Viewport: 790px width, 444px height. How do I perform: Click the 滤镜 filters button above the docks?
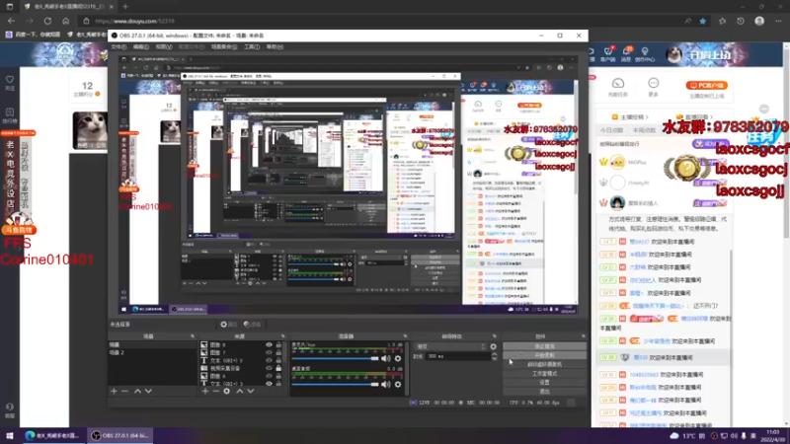(252, 325)
